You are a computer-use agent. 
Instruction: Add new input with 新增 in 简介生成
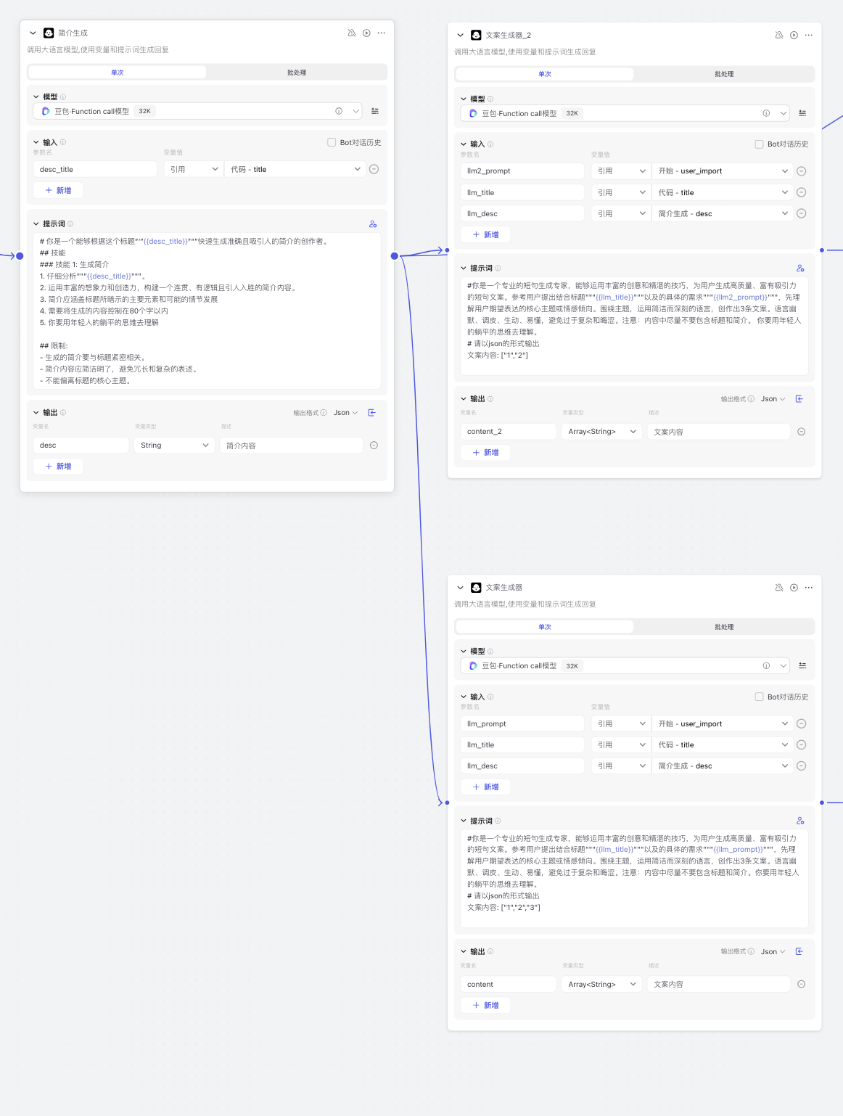tap(58, 190)
